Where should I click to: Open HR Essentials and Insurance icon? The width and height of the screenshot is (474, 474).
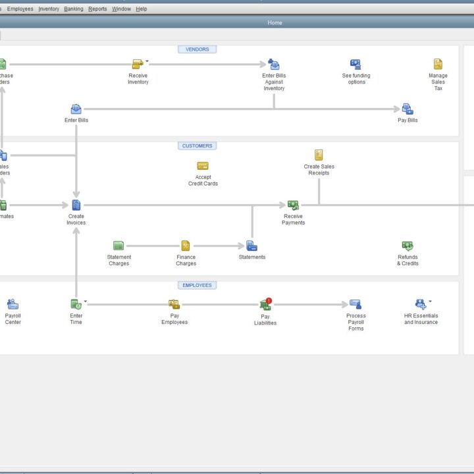point(421,304)
